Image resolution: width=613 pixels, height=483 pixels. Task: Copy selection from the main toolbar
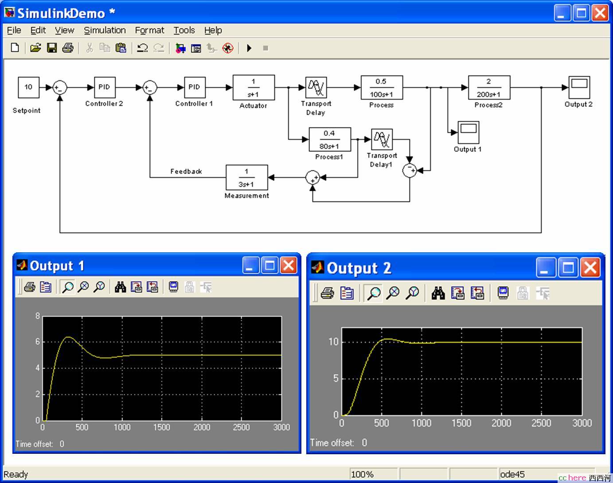coord(105,48)
